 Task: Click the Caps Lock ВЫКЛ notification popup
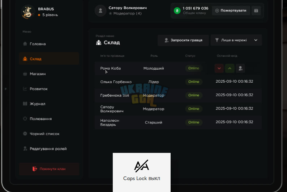142,172
